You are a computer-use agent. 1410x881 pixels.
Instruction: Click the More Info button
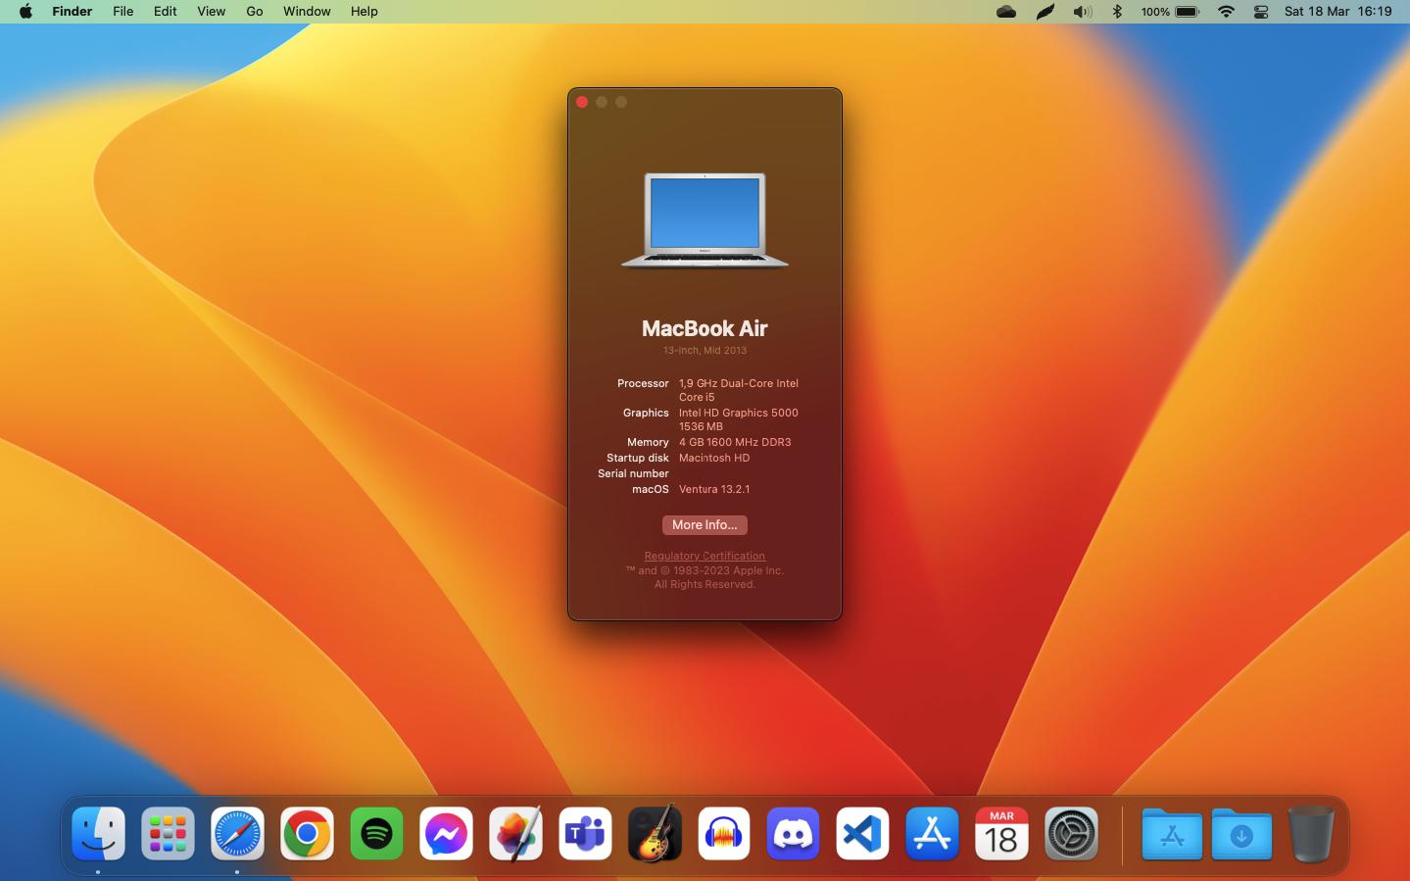[705, 525]
